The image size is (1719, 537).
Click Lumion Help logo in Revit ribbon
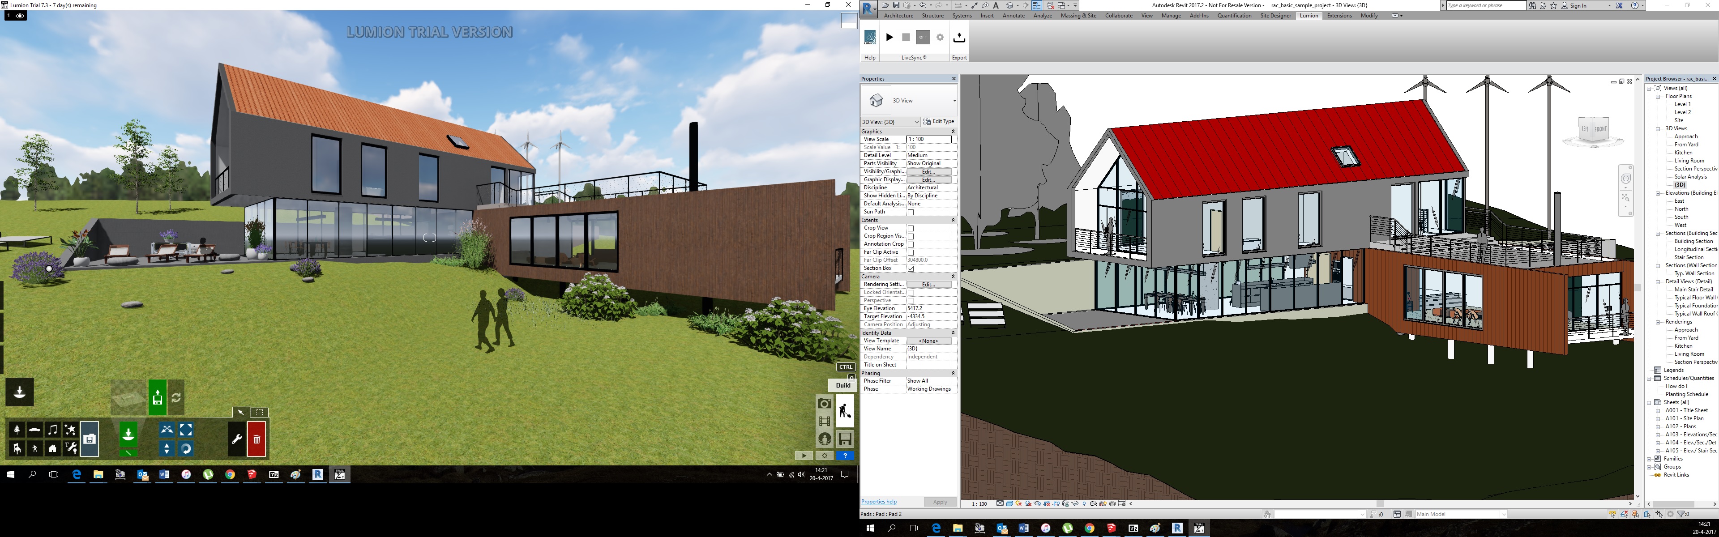pos(870,37)
